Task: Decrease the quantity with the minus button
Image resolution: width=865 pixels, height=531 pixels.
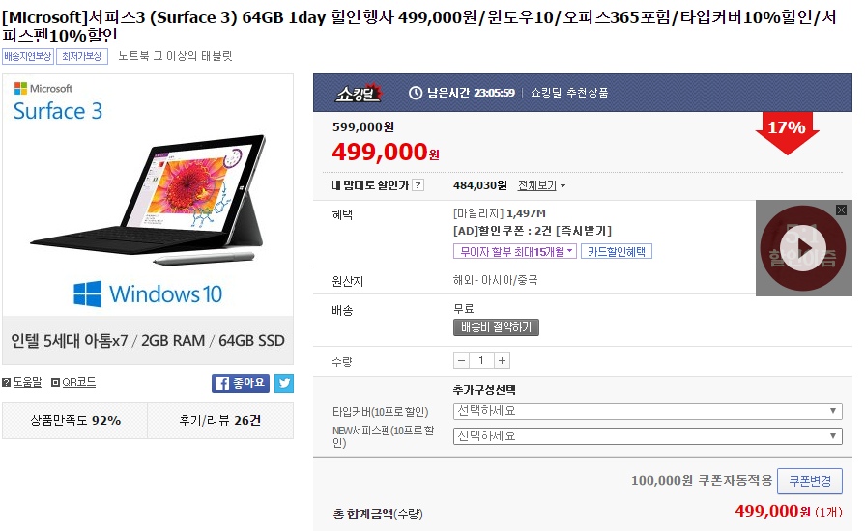Action: [462, 361]
